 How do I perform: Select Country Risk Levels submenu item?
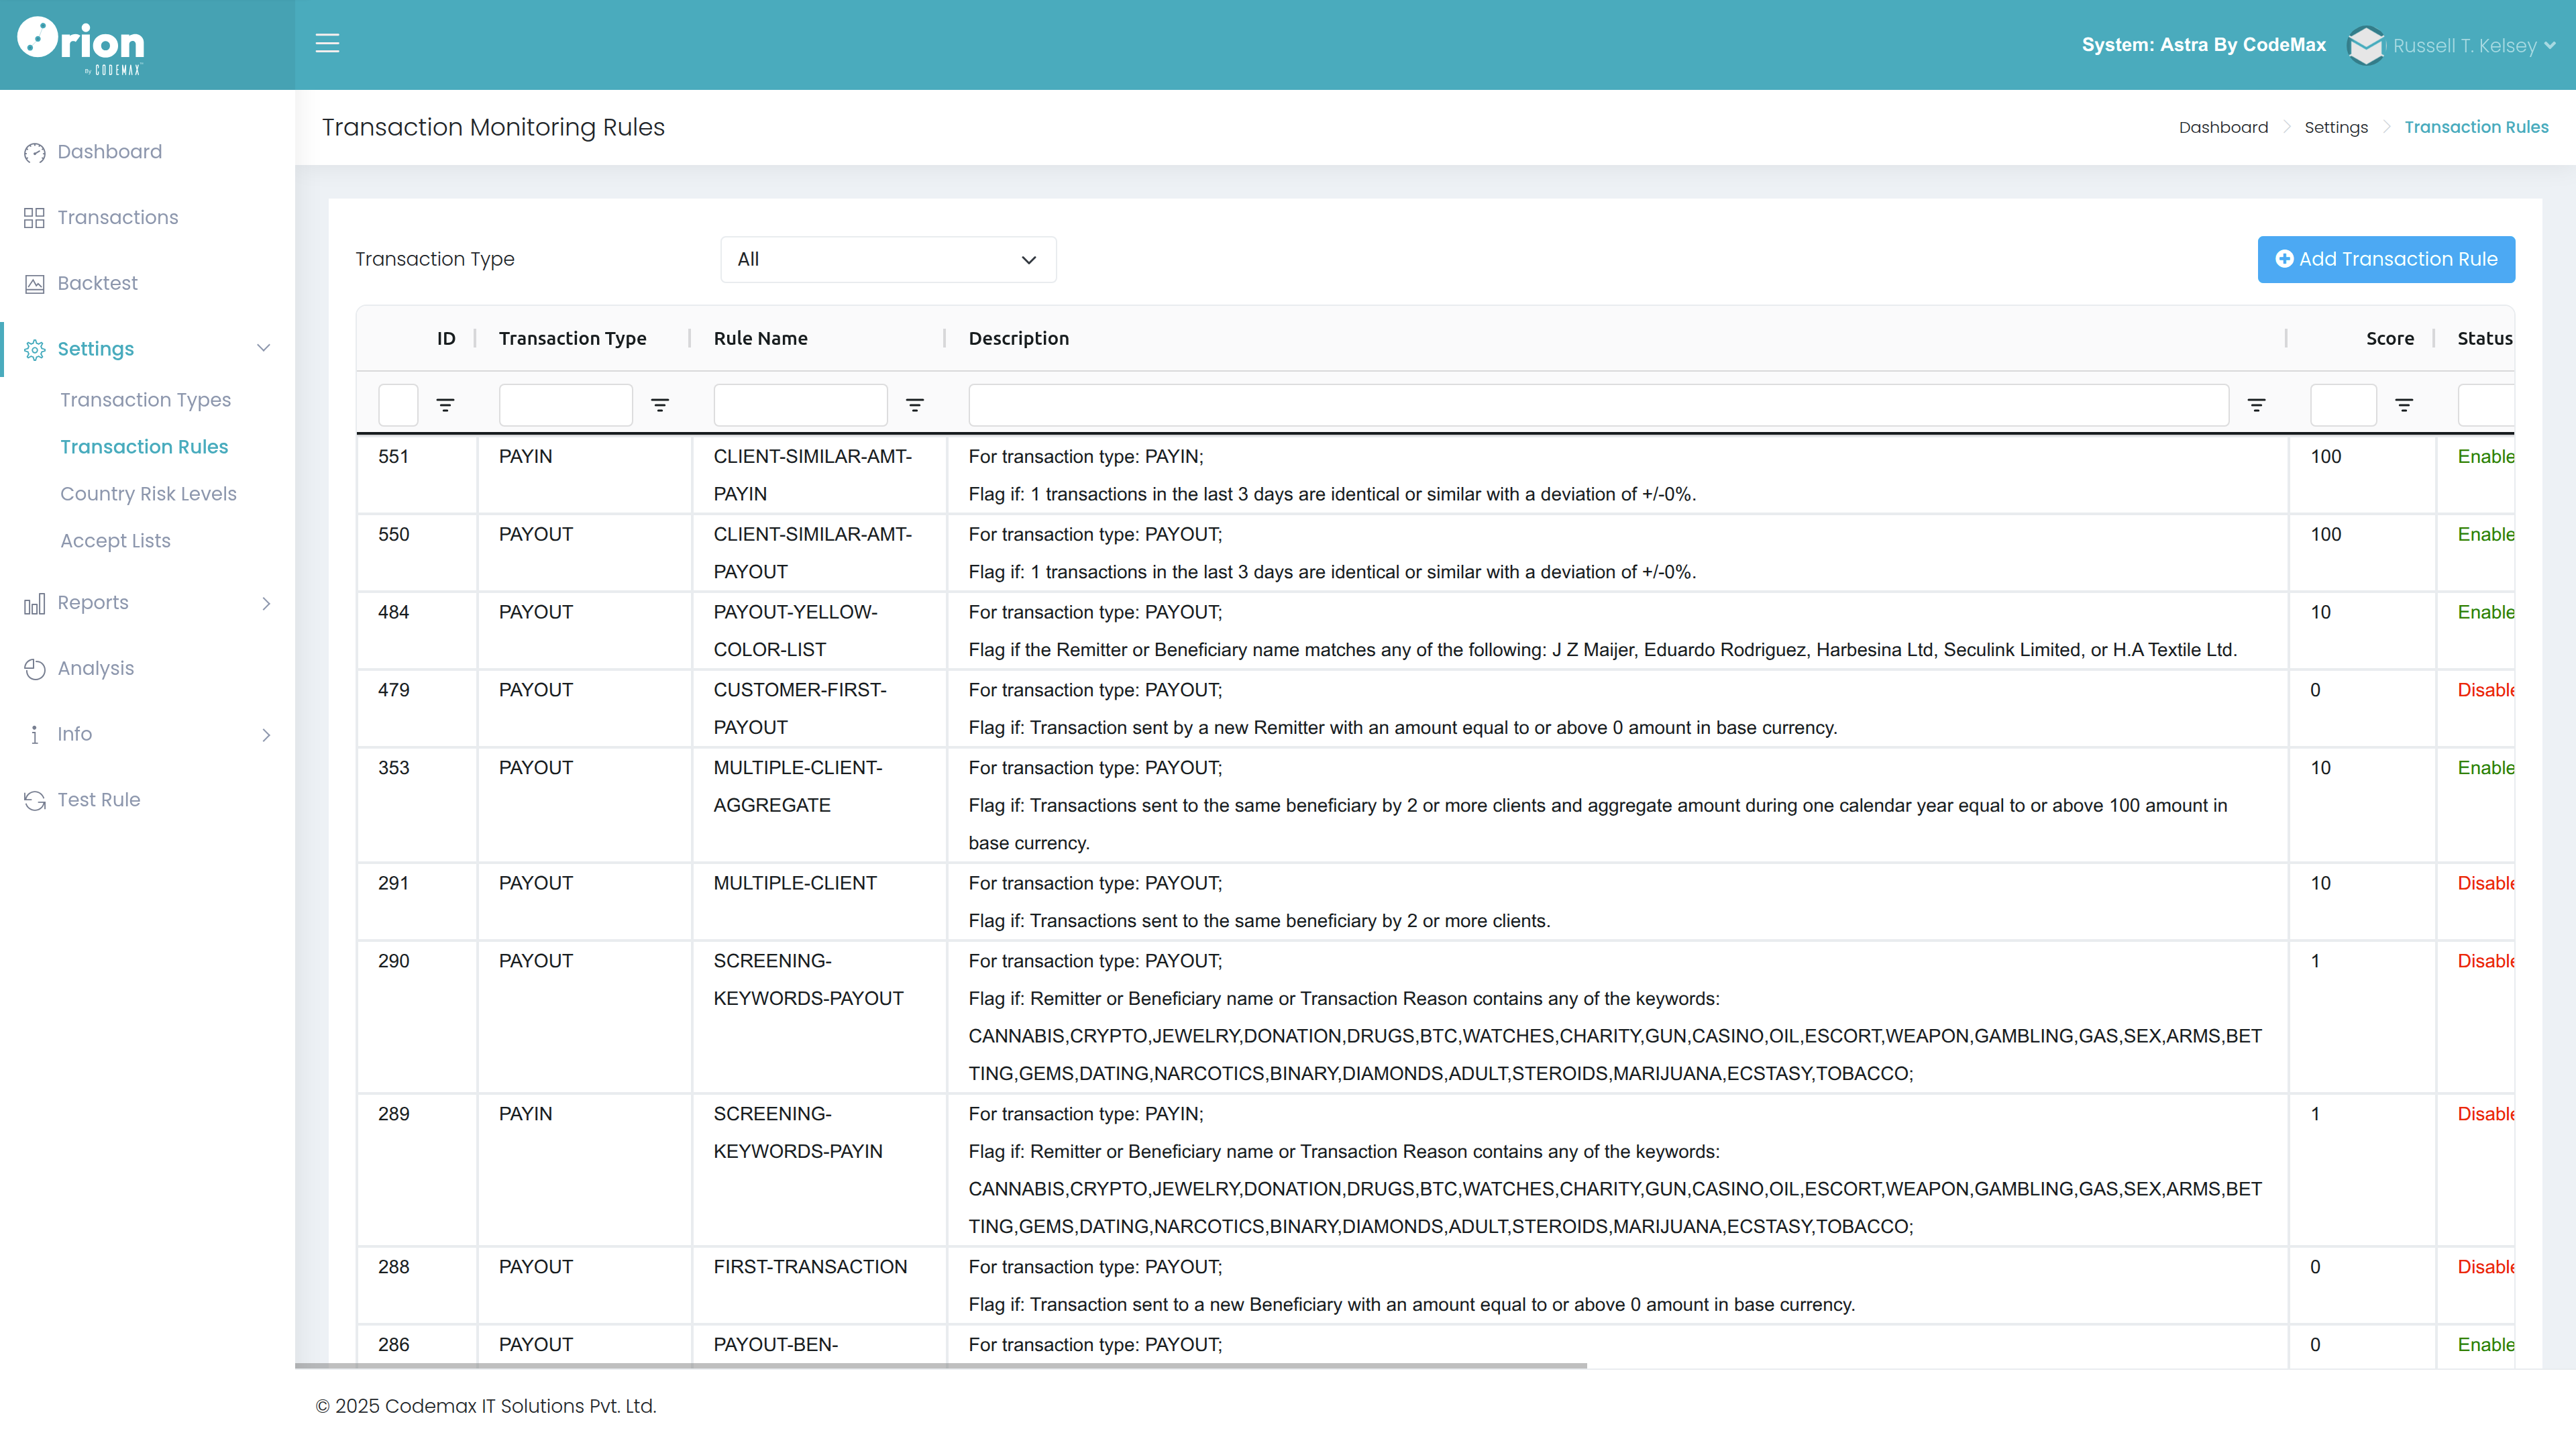pyautogui.click(x=148, y=494)
